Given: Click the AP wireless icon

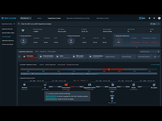Looking at the screenshot, I should pyautogui.click(x=45, y=85).
